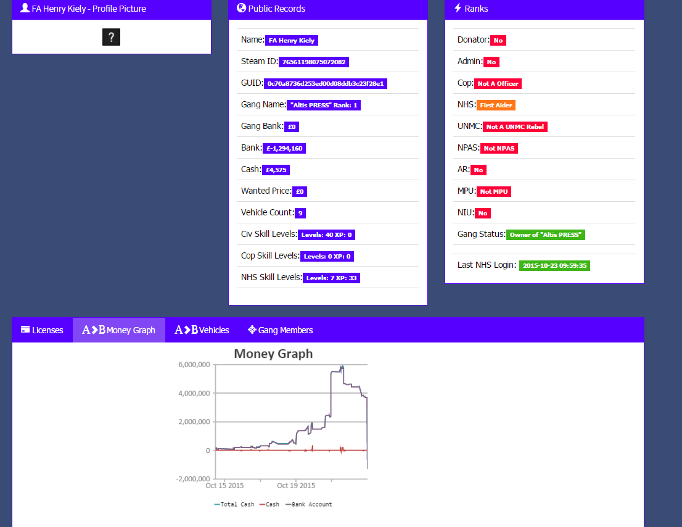The height and width of the screenshot is (527, 682).
Task: Toggle Total Cash series in graph legend
Action: [x=234, y=504]
